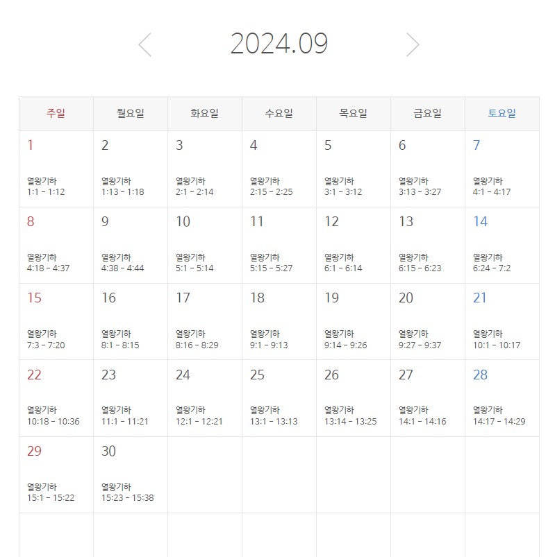
Task: Open the 열왕기하 1:13 - 1:18 reading
Action: click(123, 187)
